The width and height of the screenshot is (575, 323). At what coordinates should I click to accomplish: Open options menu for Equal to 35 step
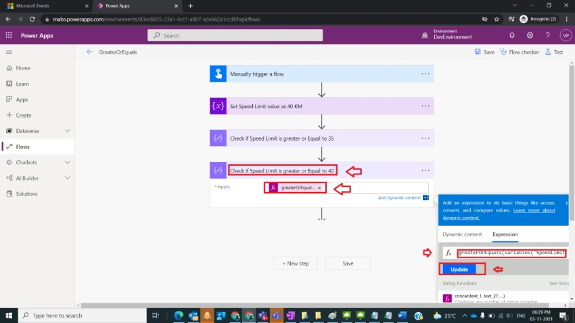tap(425, 139)
